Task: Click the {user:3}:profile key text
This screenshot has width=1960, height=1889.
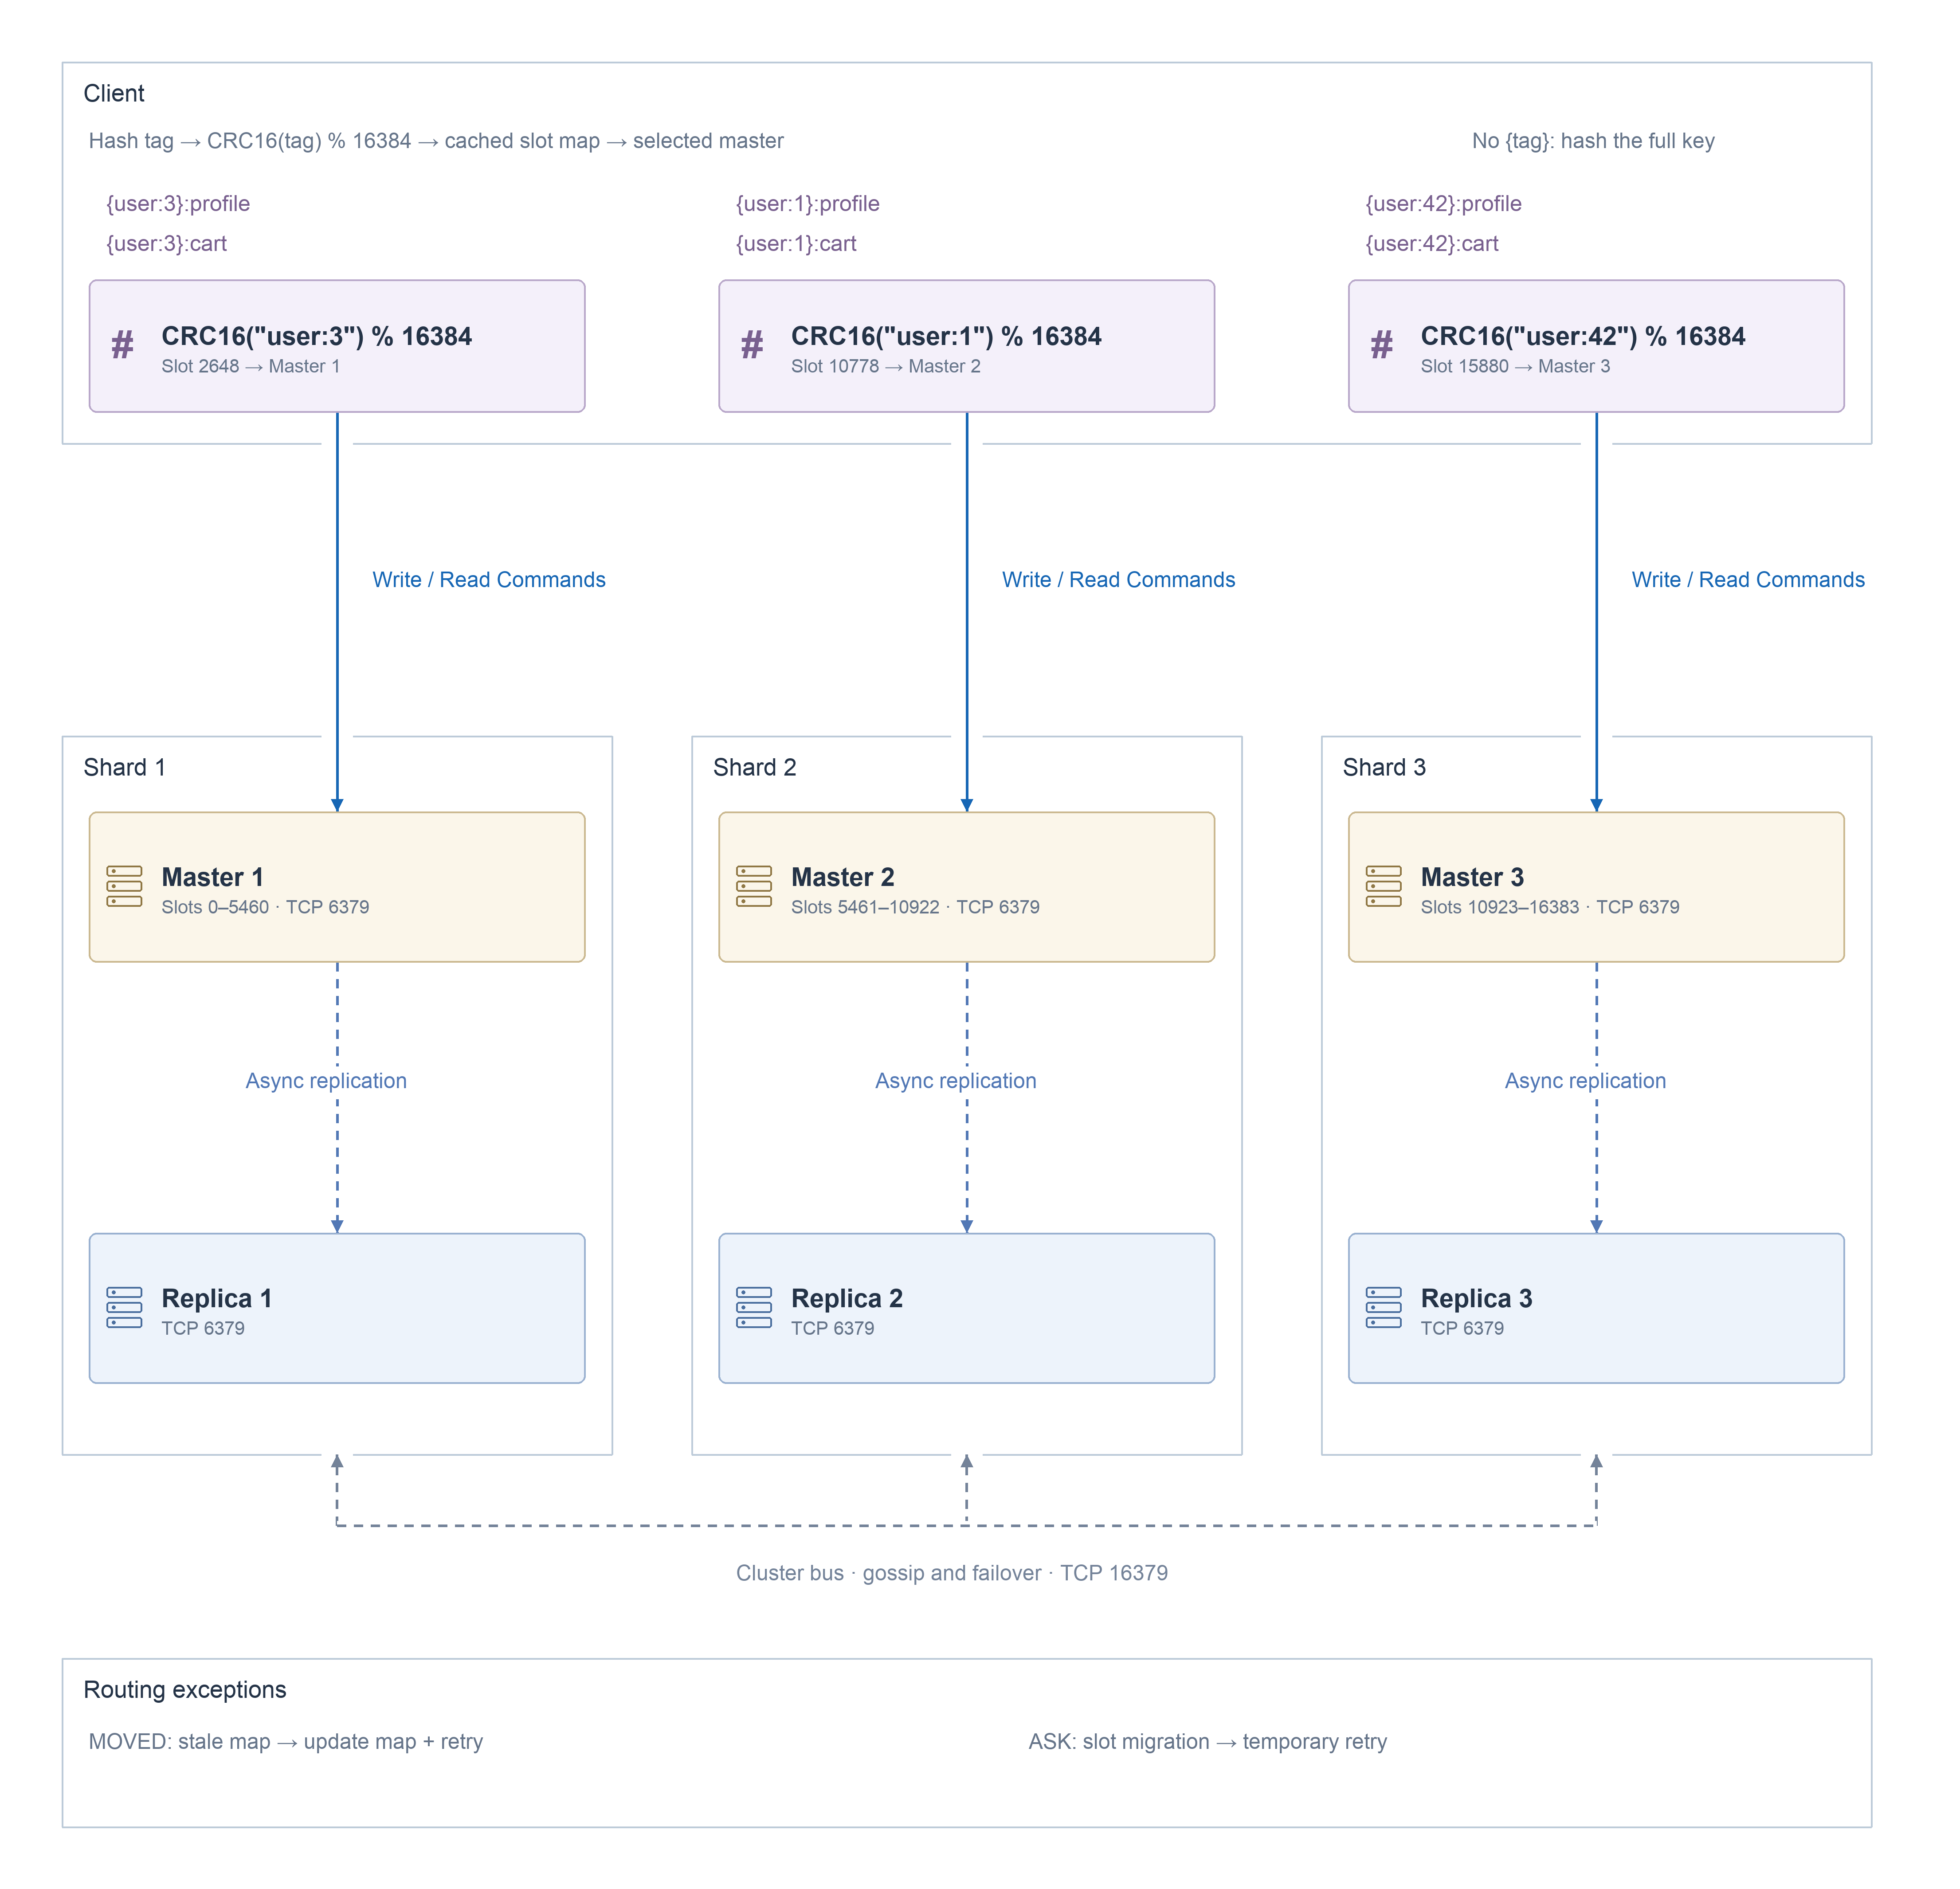Action: 178,203
